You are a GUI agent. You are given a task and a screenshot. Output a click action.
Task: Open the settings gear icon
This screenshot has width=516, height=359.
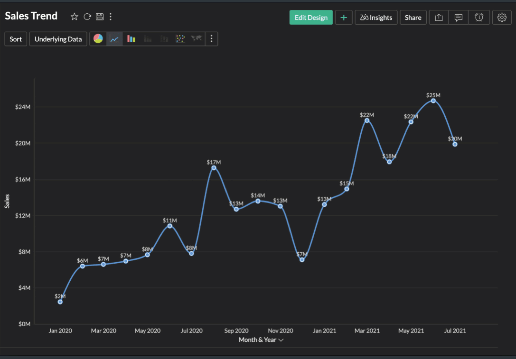(x=502, y=17)
